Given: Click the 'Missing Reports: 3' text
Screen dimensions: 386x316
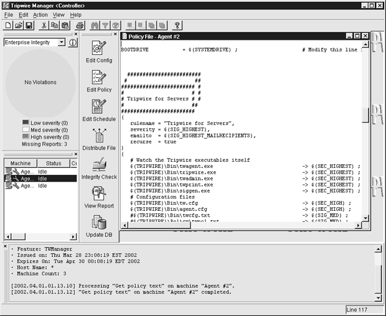Looking at the screenshot, I should pyautogui.click(x=45, y=144).
